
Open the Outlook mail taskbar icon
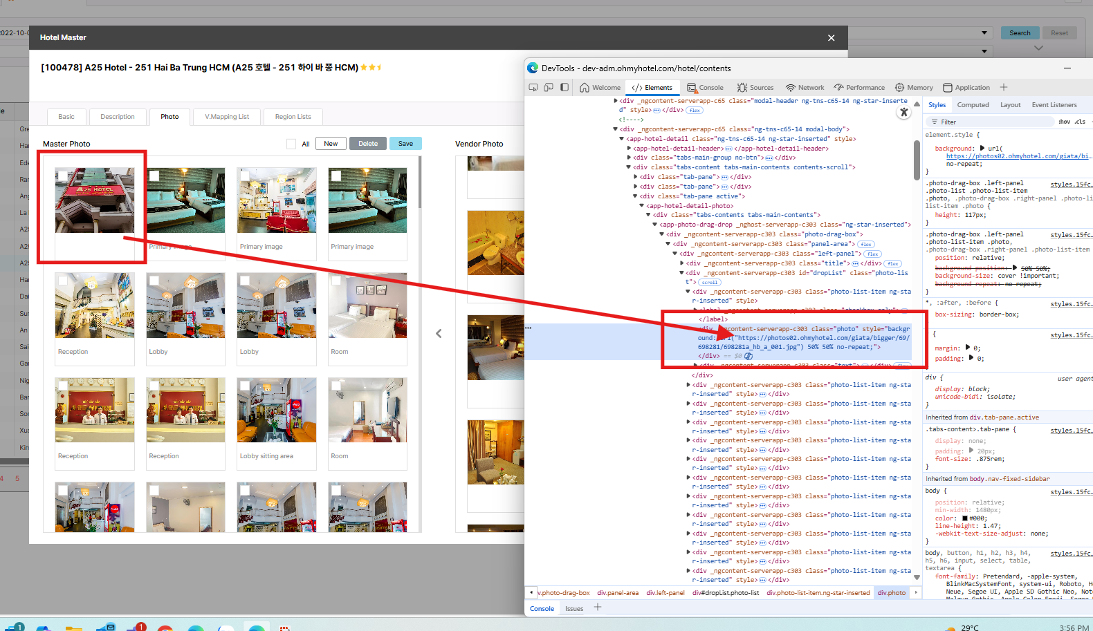tap(106, 628)
